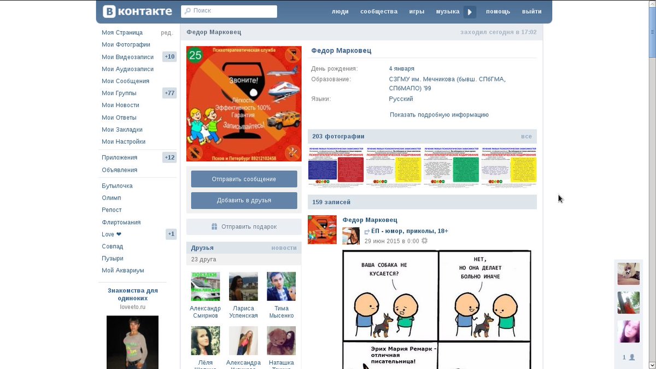Click the +1 badge beside Love
The width and height of the screenshot is (656, 369).
pos(171,235)
